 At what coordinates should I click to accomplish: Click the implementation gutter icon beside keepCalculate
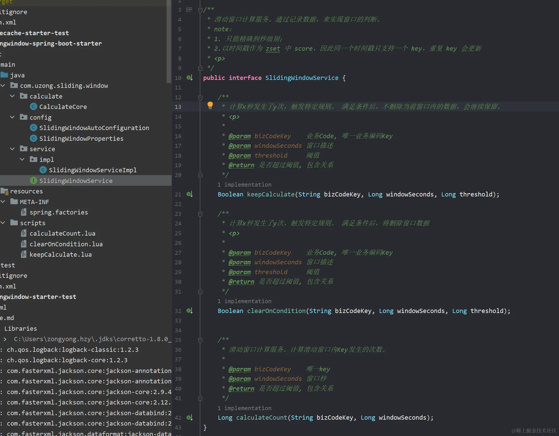pos(189,194)
